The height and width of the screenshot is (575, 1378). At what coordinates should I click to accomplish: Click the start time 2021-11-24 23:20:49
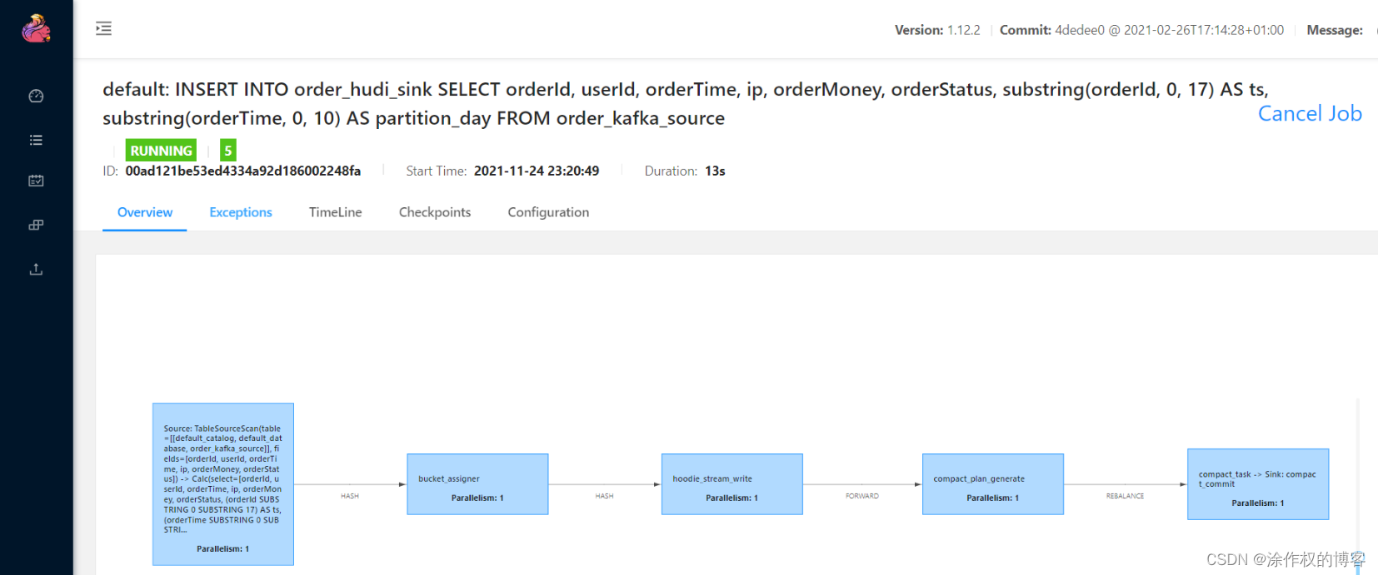[x=537, y=171]
